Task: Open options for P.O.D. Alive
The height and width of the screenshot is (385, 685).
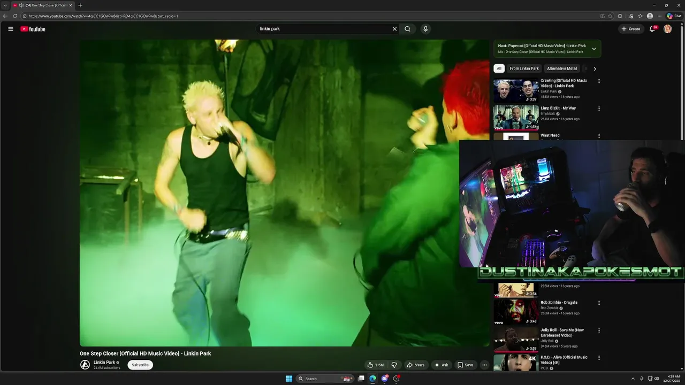Action: (599, 358)
